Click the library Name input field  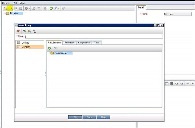94,37
